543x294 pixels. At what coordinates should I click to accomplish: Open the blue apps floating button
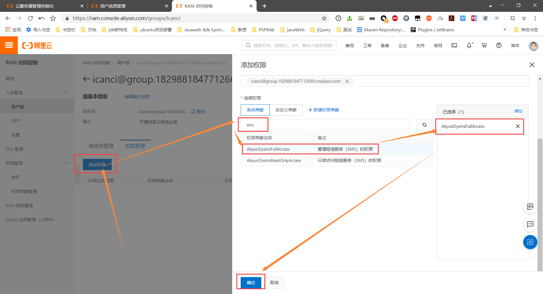coord(530,242)
